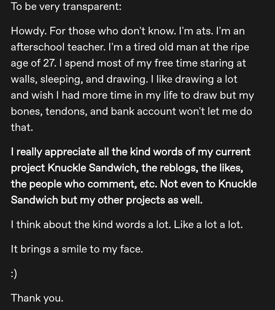This screenshot has height=310, width=275.
Task: Click the "I think about the kind words" line
Action: click(91, 224)
